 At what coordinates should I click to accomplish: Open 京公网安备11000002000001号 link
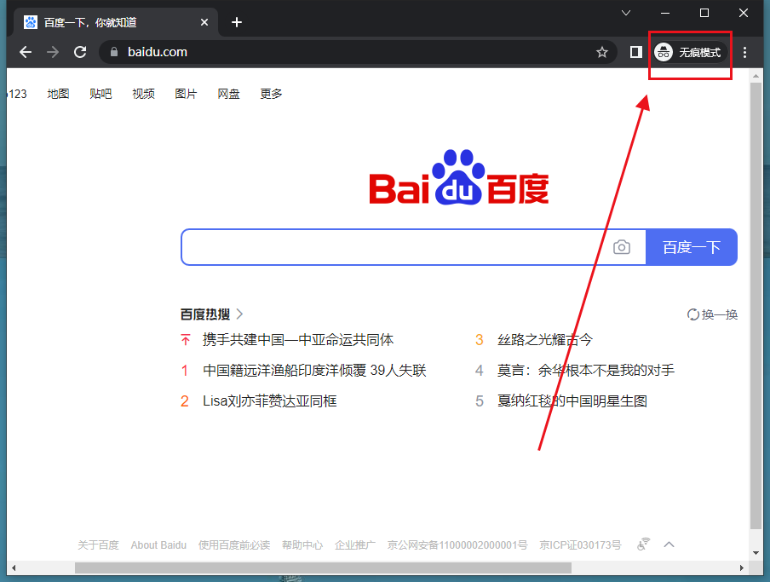pyautogui.click(x=457, y=545)
